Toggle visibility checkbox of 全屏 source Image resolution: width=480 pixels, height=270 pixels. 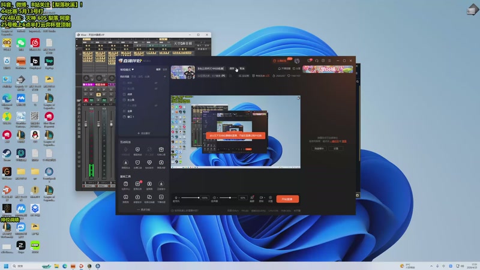(124, 111)
